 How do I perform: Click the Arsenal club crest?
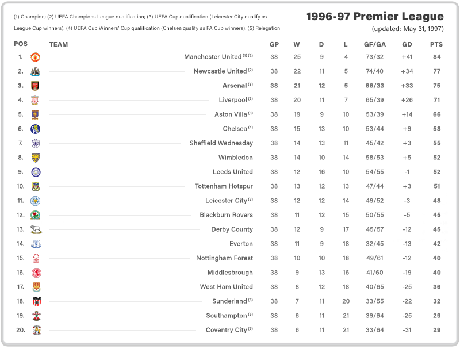(35, 86)
